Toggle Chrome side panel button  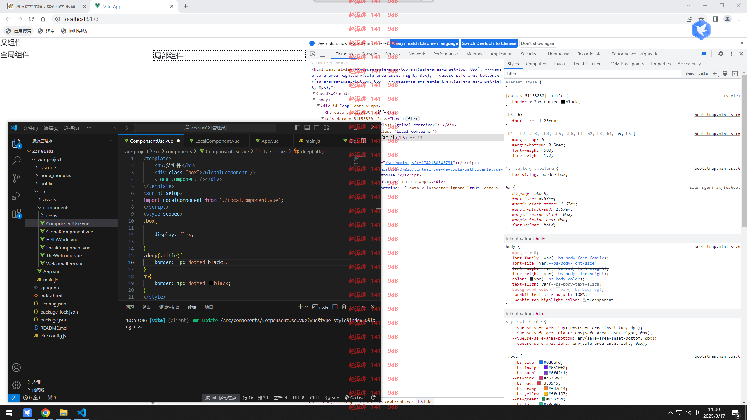(x=715, y=19)
